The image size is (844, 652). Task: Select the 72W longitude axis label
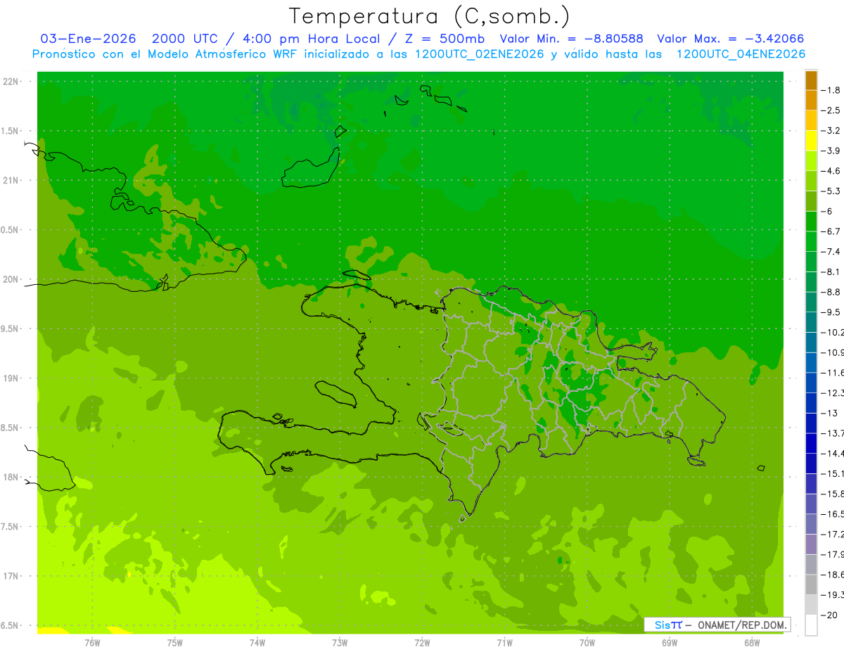coord(422,642)
